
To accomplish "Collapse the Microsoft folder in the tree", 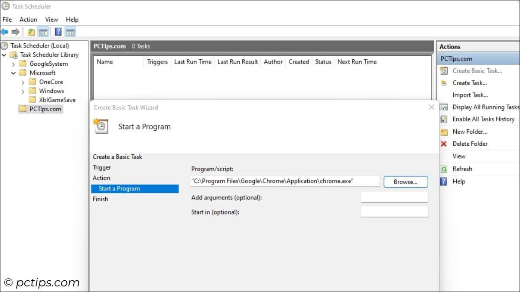I will 13,73.
